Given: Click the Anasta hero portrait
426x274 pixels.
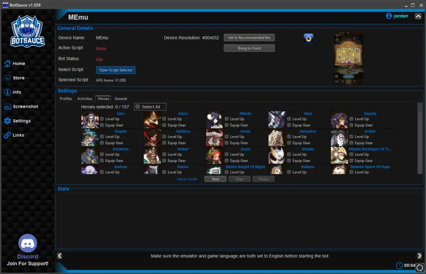Looking at the screenshot, I should (x=339, y=120).
